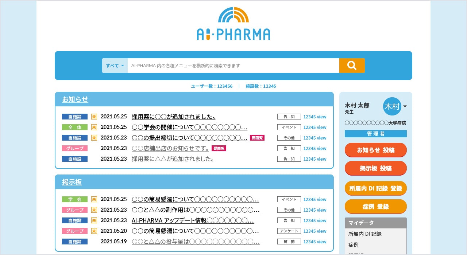Click the 要閲覧 badge on the 提出締切 notice
467x255 pixels.
257,138
